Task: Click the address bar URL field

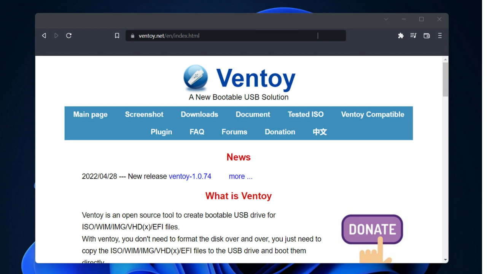Action: [228, 36]
